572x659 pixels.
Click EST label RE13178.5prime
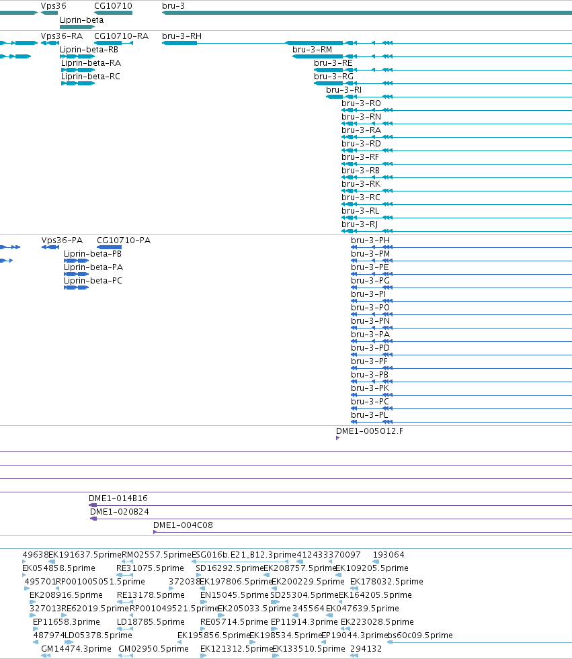point(151,595)
